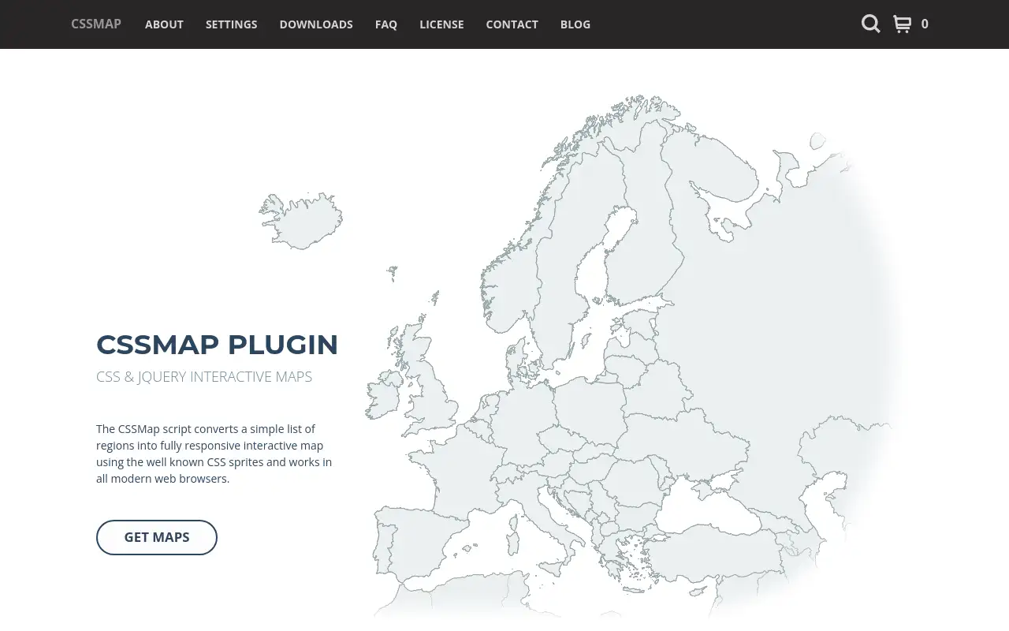This screenshot has width=1009, height=631.
Task: Click the CSSMap script description paragraph
Action: [x=214, y=454]
